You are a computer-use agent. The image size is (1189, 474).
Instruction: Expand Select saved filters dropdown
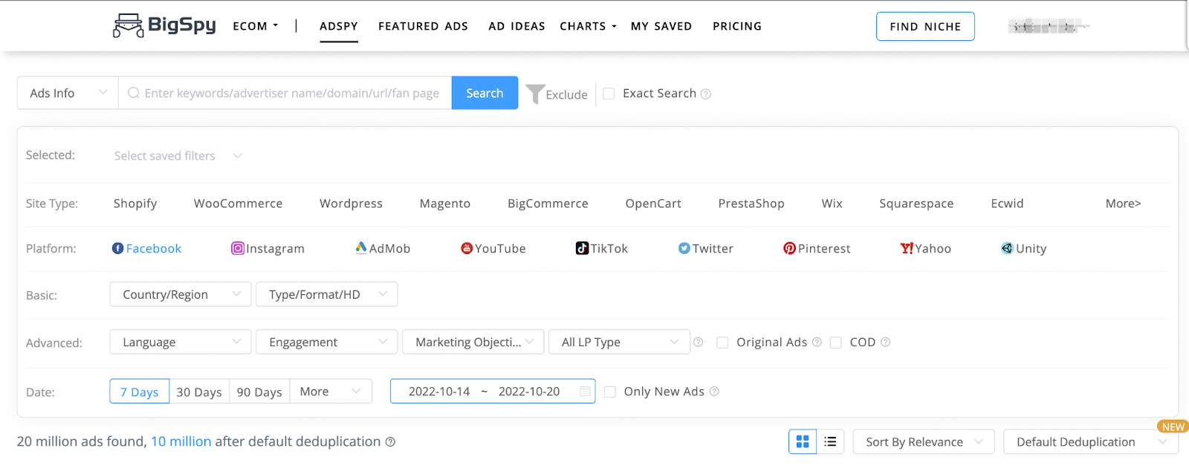pos(178,155)
